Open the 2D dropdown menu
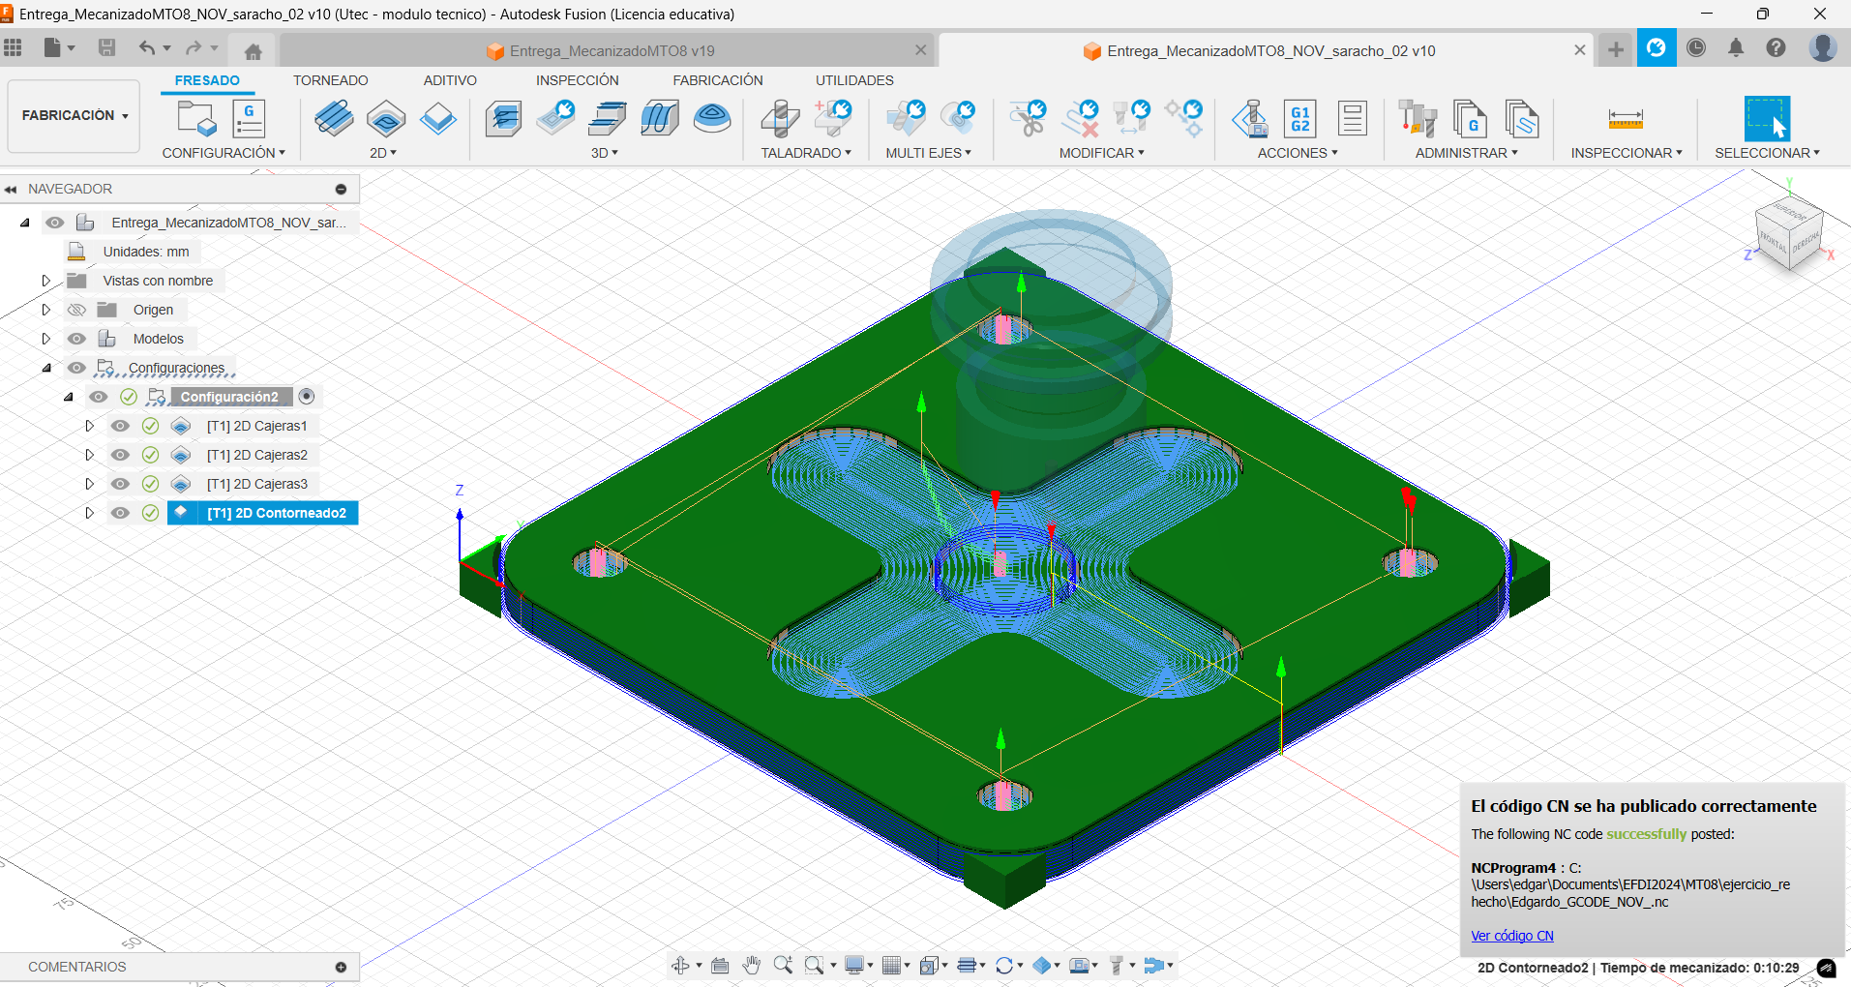The width and height of the screenshot is (1851, 987). (383, 153)
